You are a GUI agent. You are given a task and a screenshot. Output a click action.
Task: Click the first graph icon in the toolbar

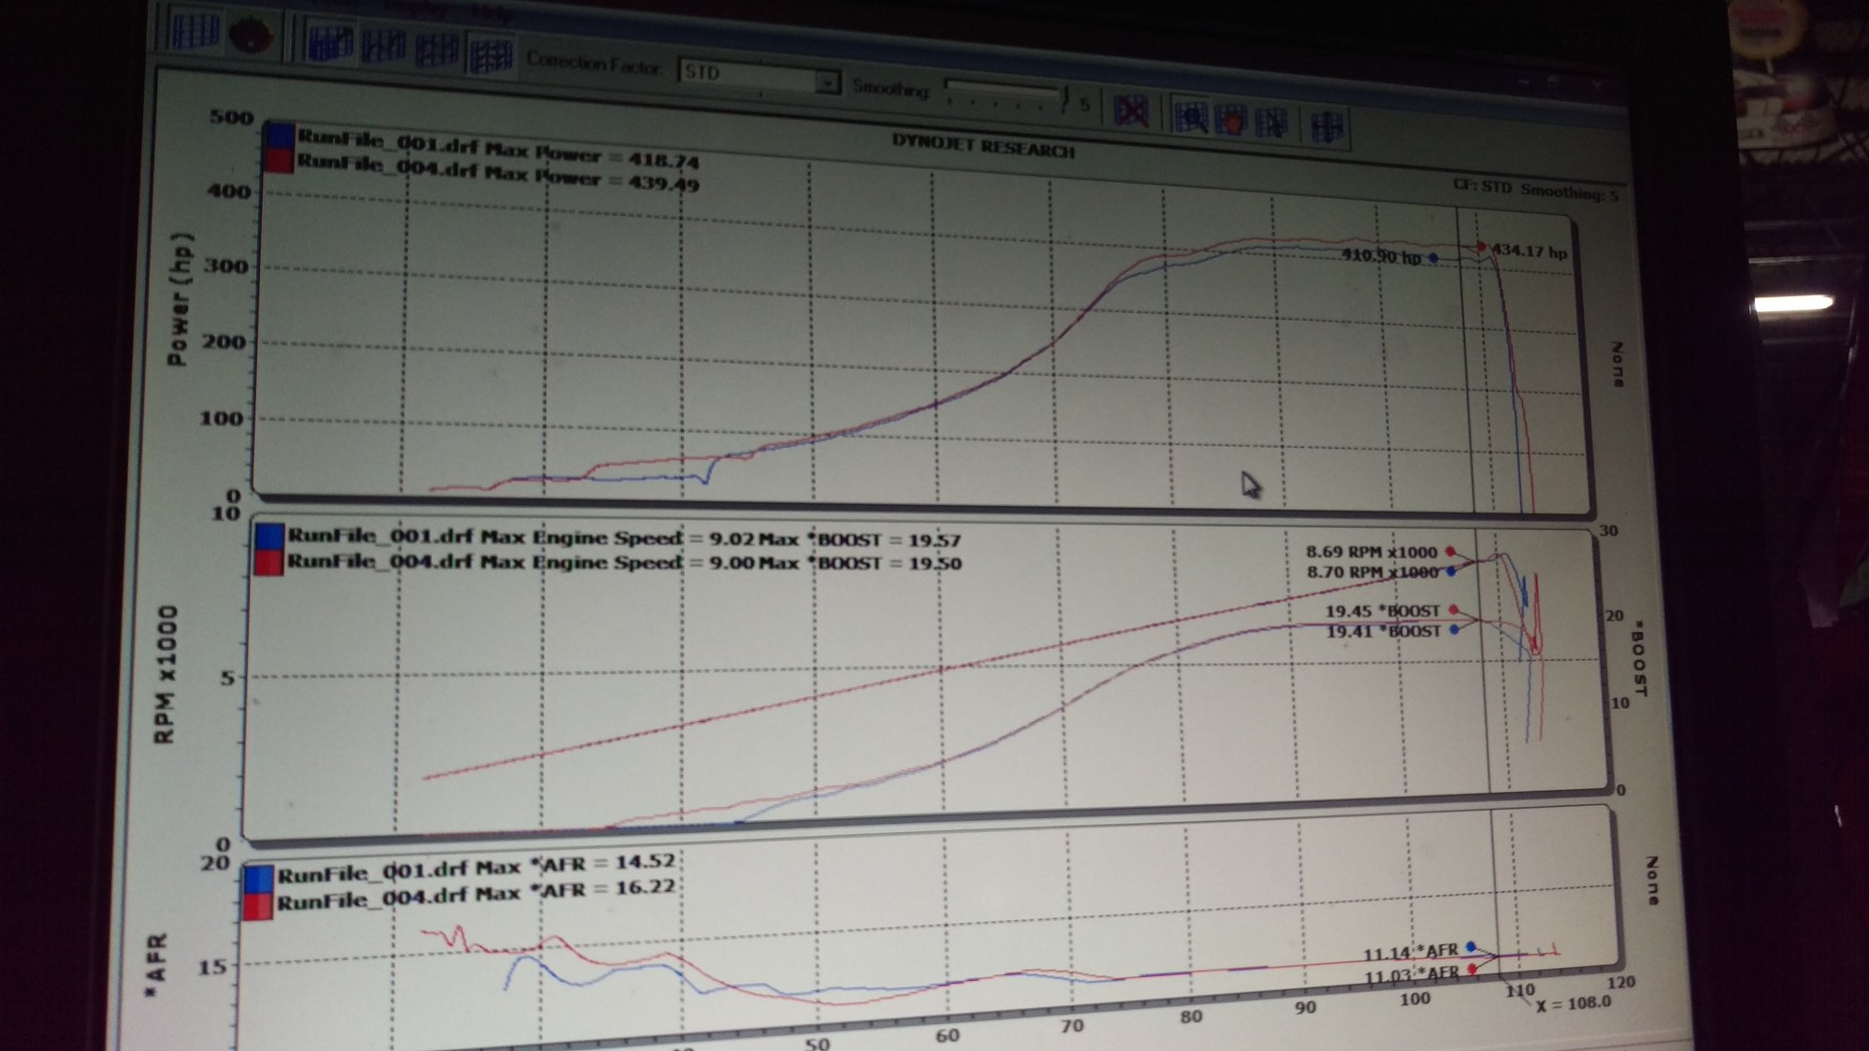(x=195, y=33)
